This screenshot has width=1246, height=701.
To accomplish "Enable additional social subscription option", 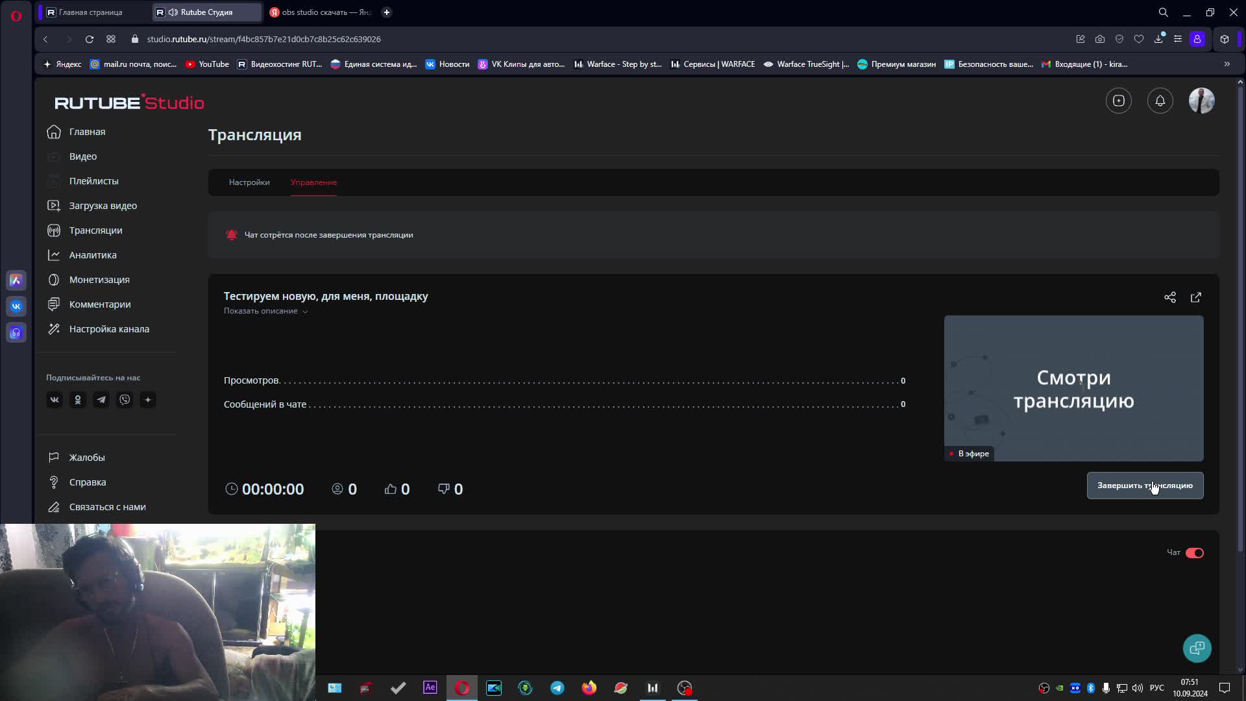I will 148,400.
